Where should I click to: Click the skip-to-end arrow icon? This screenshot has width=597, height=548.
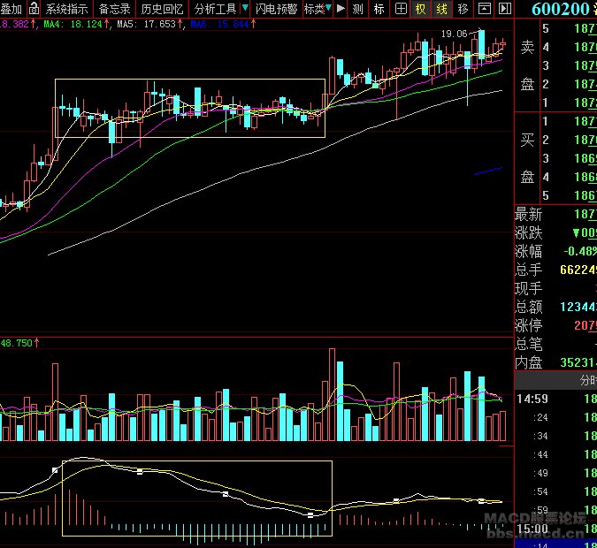tap(504, 9)
